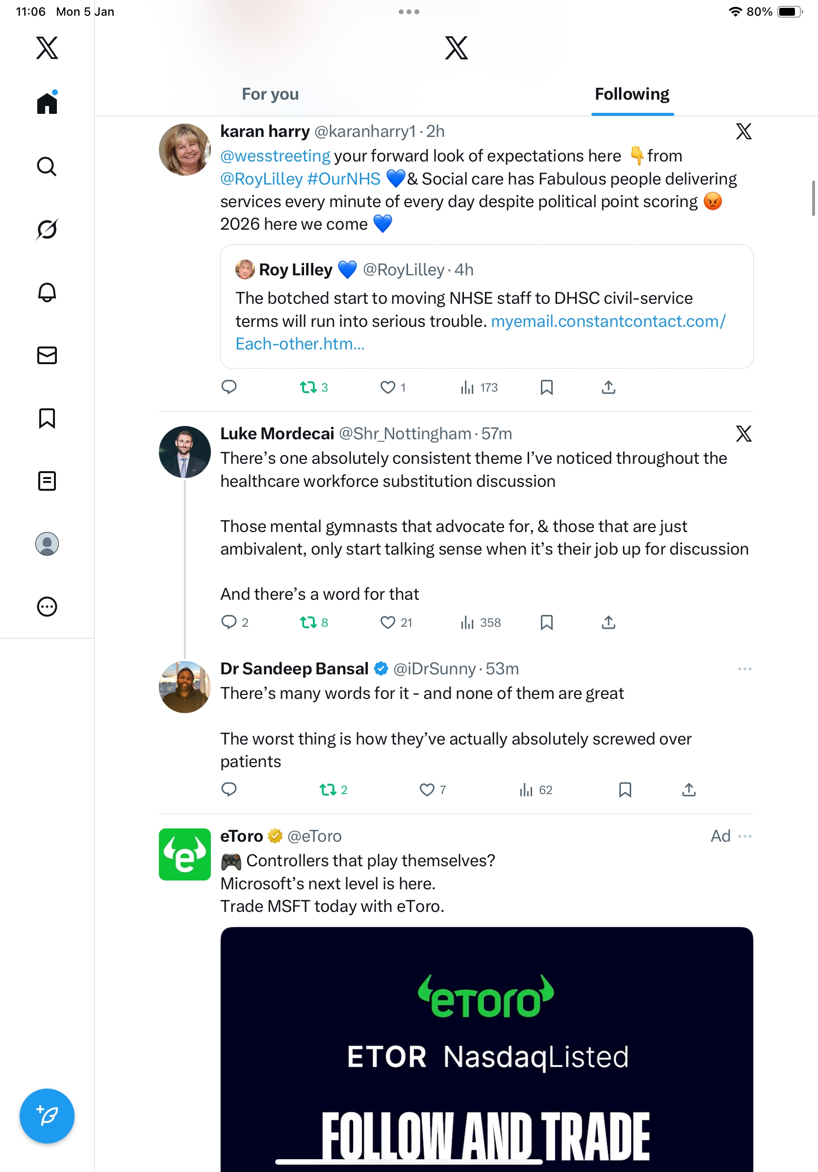The width and height of the screenshot is (818, 1172).
Task: Open the myemail.constantcontact.com link
Action: [x=608, y=321]
